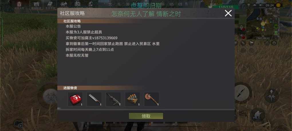
Task: Claim supplies with the 领取 button
Action: tap(146, 116)
